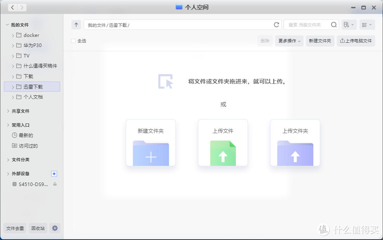Image resolution: width=383 pixels, height=240 pixels.
Task: Click the 上传电脑文件 button
Action: click(356, 41)
